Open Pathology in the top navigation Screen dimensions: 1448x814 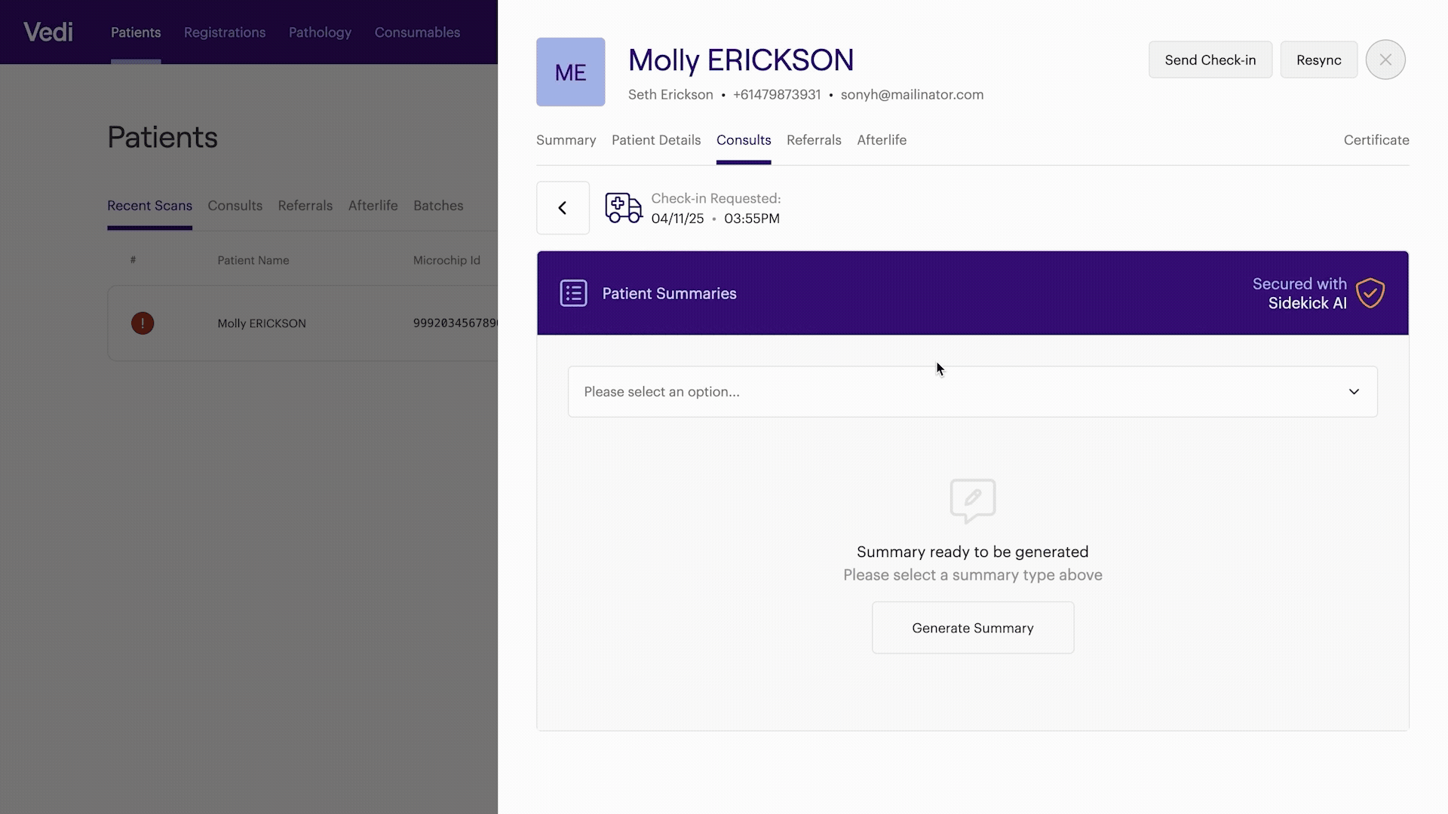click(x=320, y=32)
